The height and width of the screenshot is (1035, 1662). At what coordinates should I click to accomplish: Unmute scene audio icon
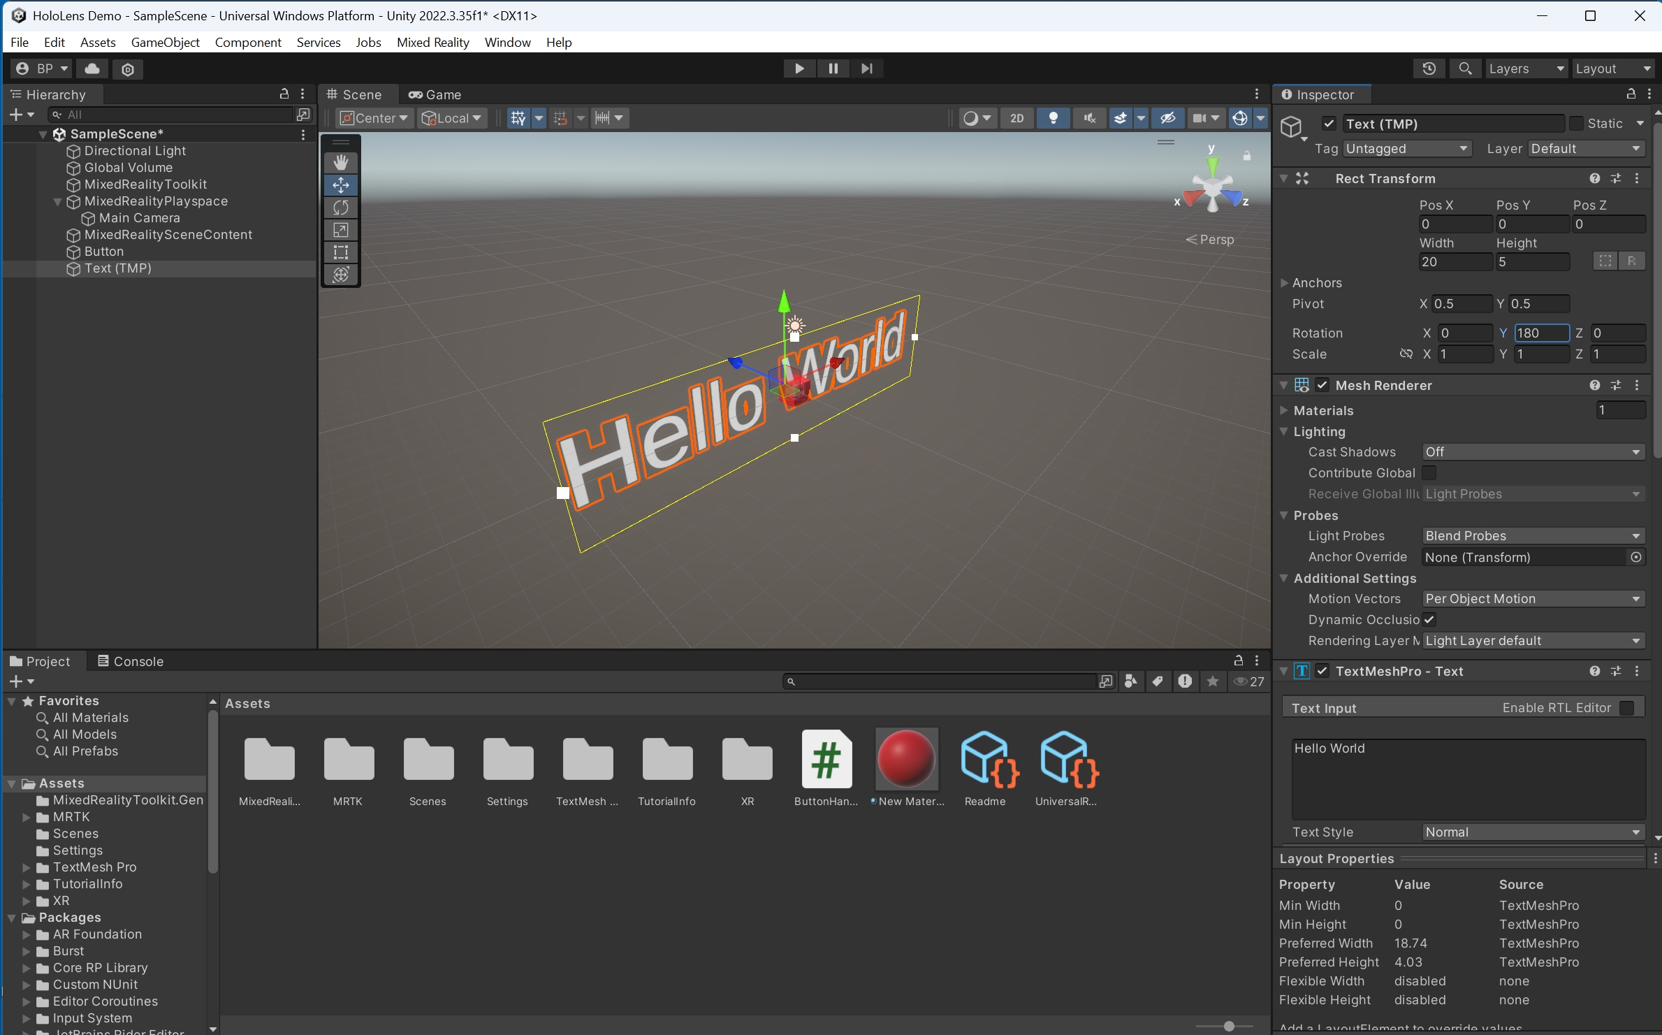[x=1088, y=118]
